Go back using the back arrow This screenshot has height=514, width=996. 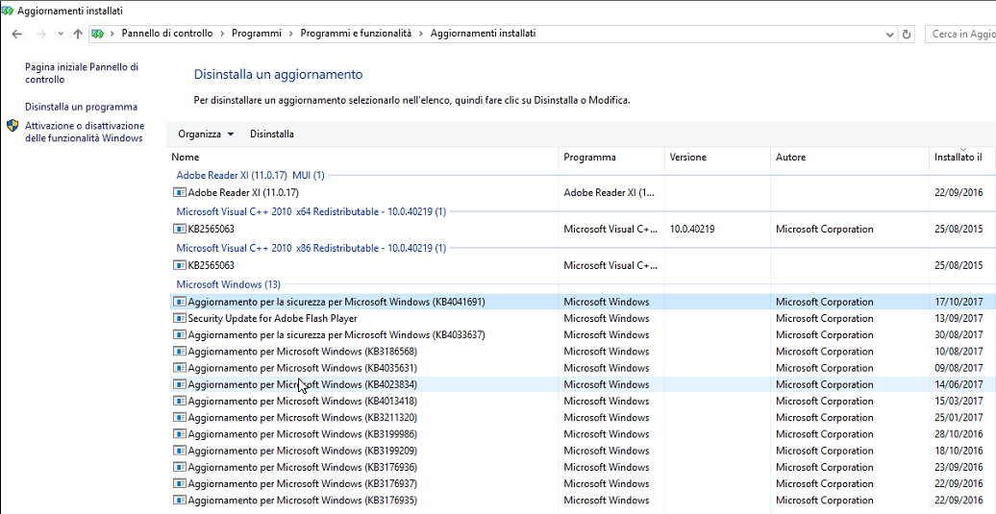coord(17,35)
